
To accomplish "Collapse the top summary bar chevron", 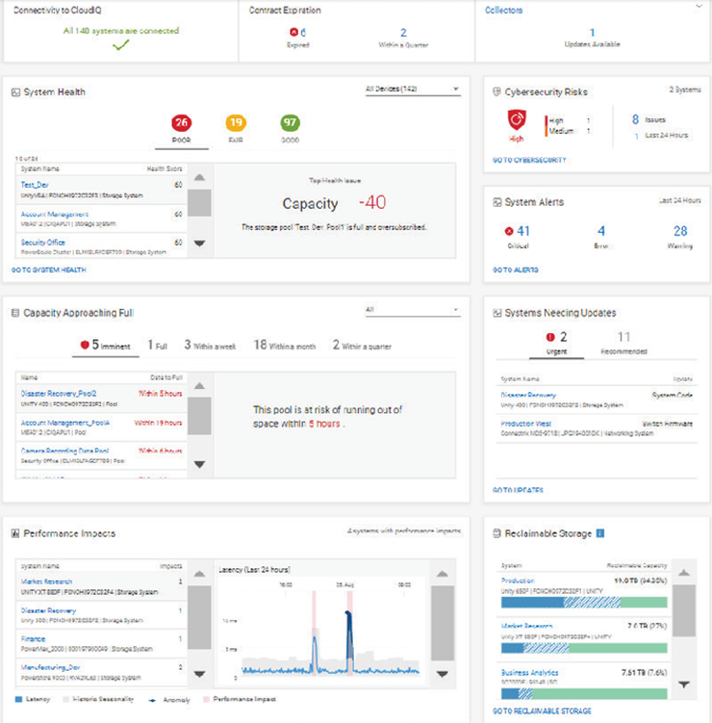I will [698, 7].
